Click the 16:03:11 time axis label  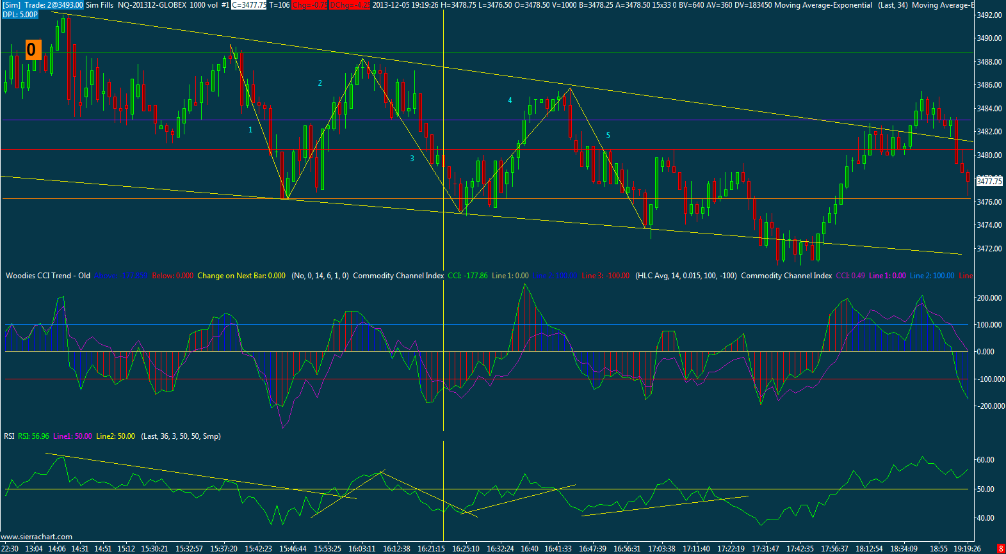(x=362, y=548)
